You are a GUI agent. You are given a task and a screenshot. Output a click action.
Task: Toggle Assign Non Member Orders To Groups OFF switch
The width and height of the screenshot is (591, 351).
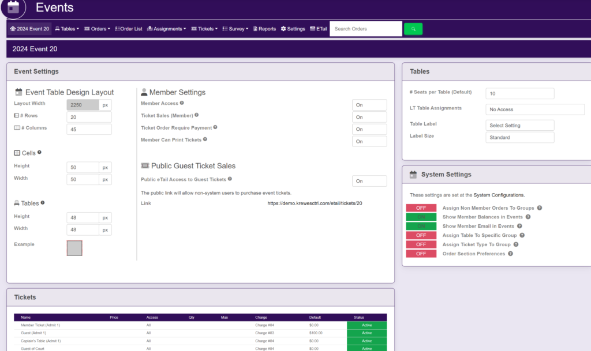[421, 208]
